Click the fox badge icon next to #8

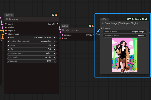(x=93, y=26)
